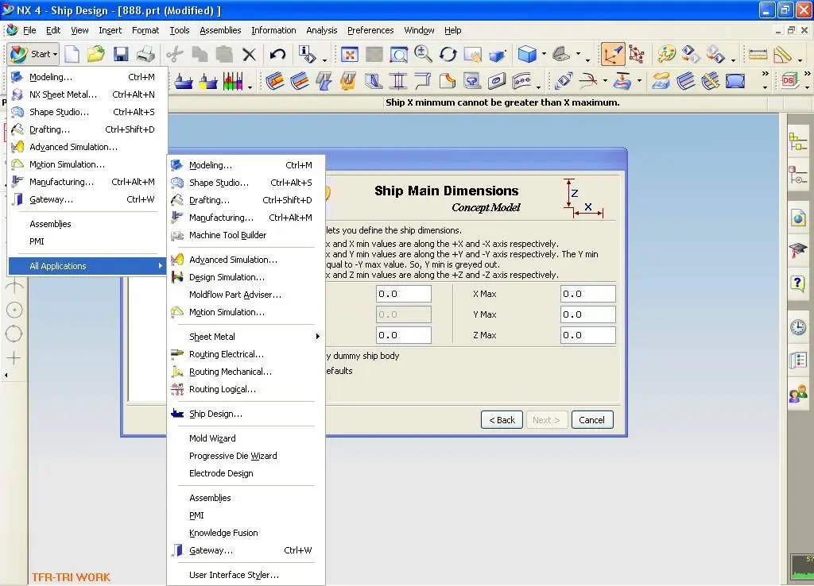Open the Help question mark tab
The width and height of the screenshot is (814, 586).
798,283
